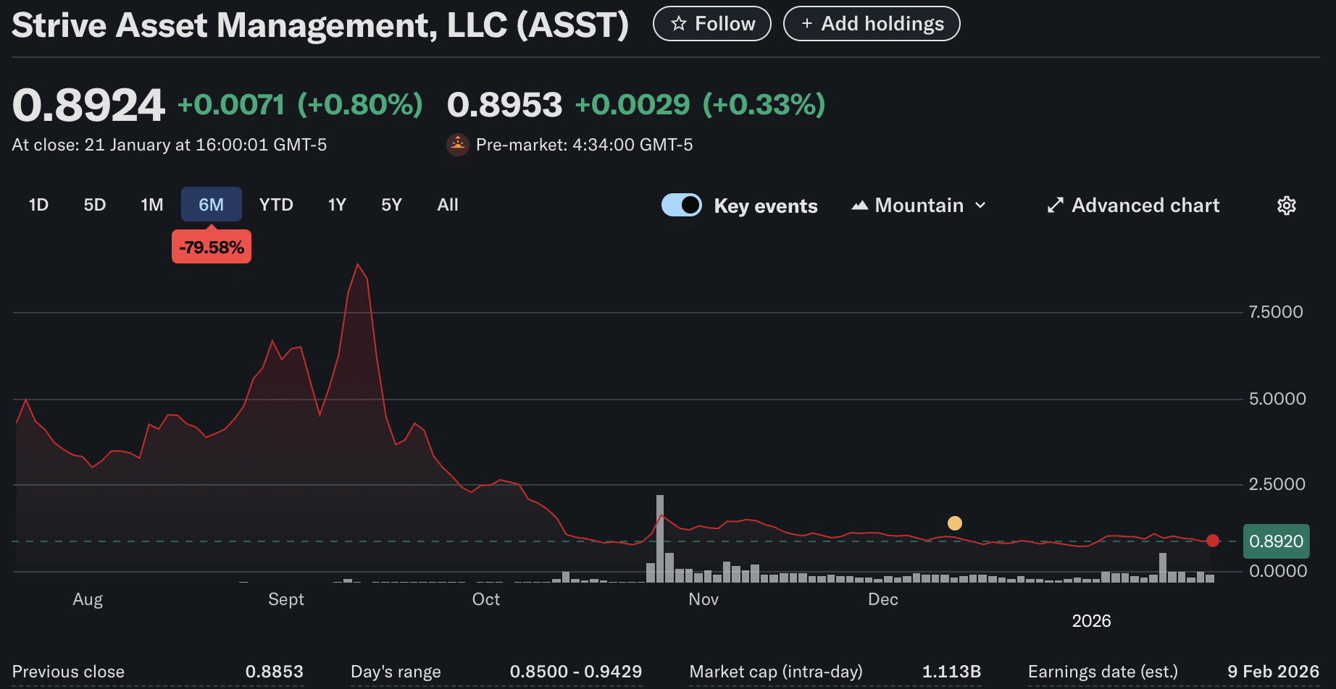
Task: Click the 0.8920 price tag on chart
Action: click(x=1276, y=541)
